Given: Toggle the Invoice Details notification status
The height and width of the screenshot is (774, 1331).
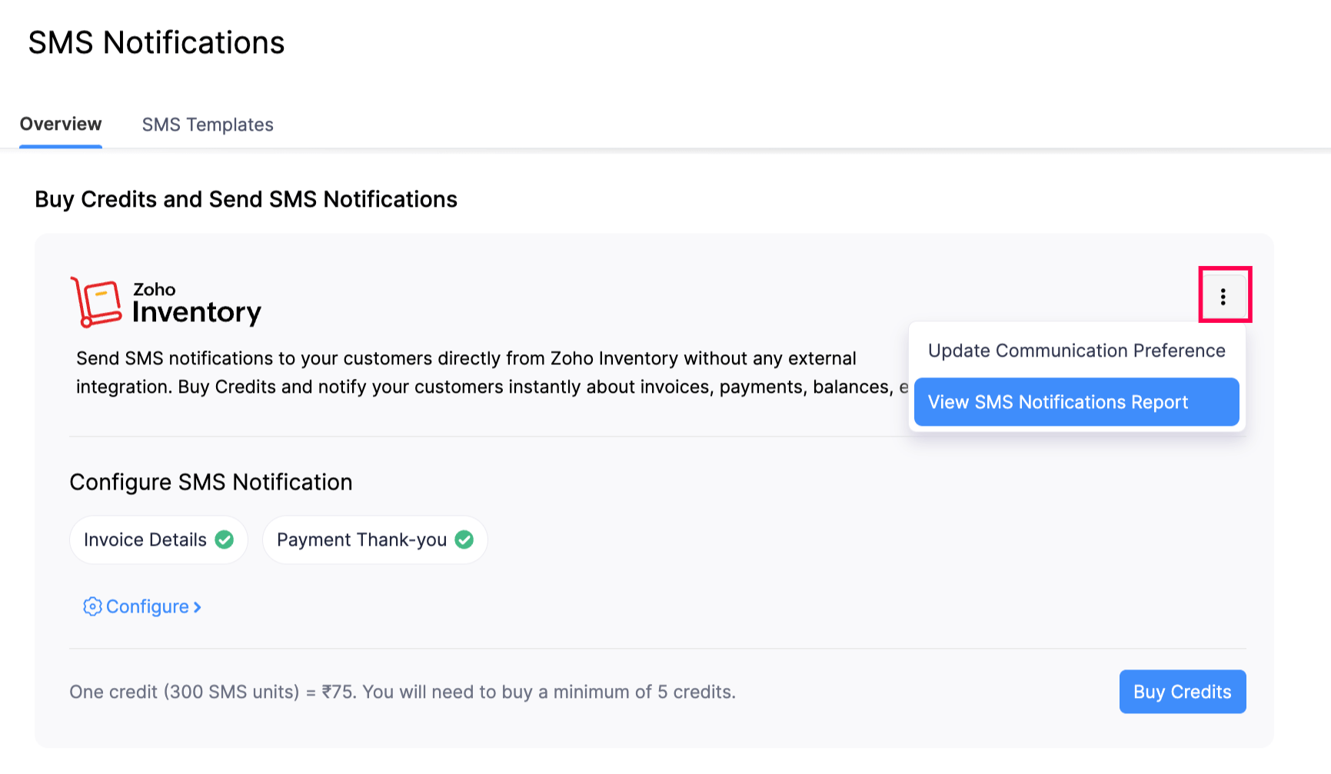Looking at the screenshot, I should 223,540.
